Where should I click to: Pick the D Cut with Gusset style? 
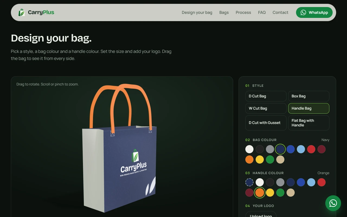click(x=266, y=123)
